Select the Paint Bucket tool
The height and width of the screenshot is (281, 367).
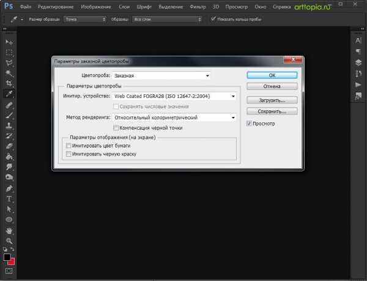pyautogui.click(x=9, y=157)
